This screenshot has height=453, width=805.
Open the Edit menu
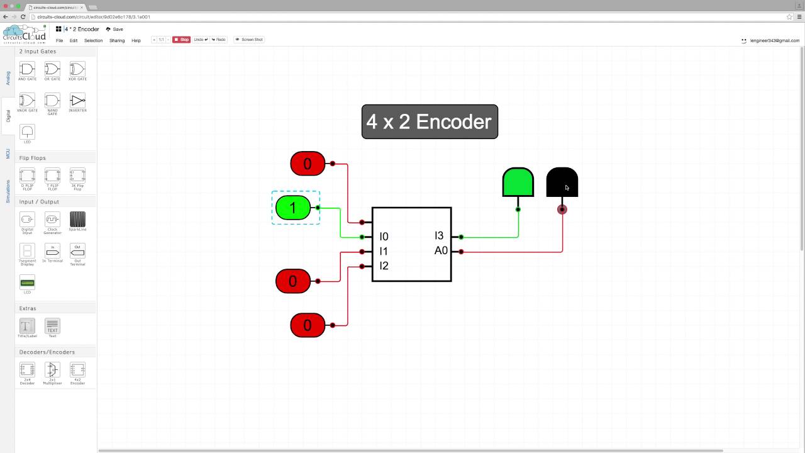click(74, 40)
